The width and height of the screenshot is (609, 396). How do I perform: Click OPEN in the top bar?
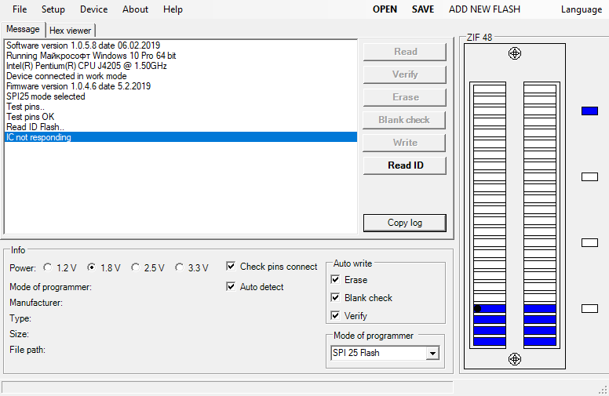tap(385, 9)
